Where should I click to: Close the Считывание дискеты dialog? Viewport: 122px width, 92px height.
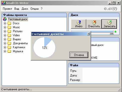(88, 34)
